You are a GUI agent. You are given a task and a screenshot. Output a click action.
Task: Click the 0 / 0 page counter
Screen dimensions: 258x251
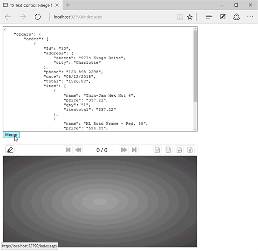[102, 150]
